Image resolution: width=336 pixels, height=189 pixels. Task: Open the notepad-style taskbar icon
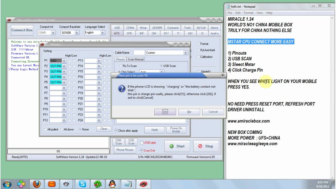(x=128, y=184)
